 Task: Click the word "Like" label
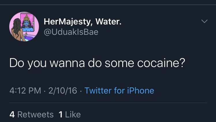click(x=73, y=114)
